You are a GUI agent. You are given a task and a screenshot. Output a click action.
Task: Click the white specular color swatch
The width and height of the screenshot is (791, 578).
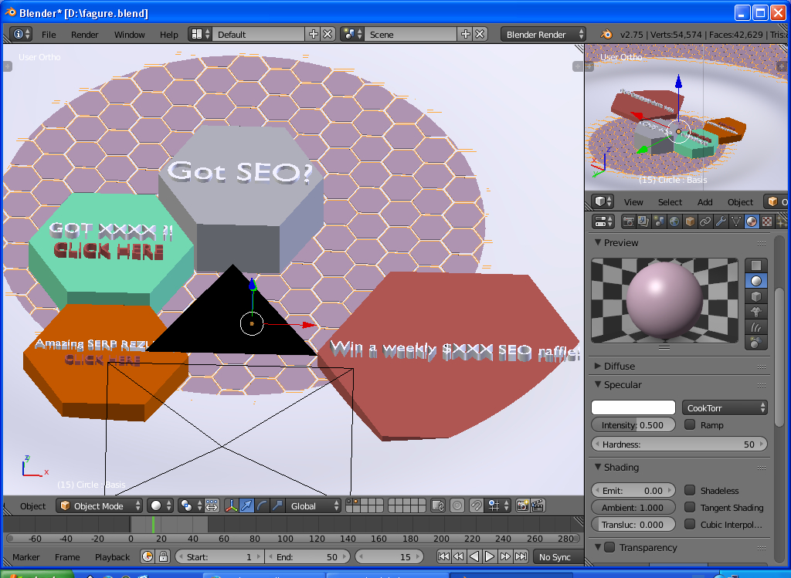pos(633,407)
